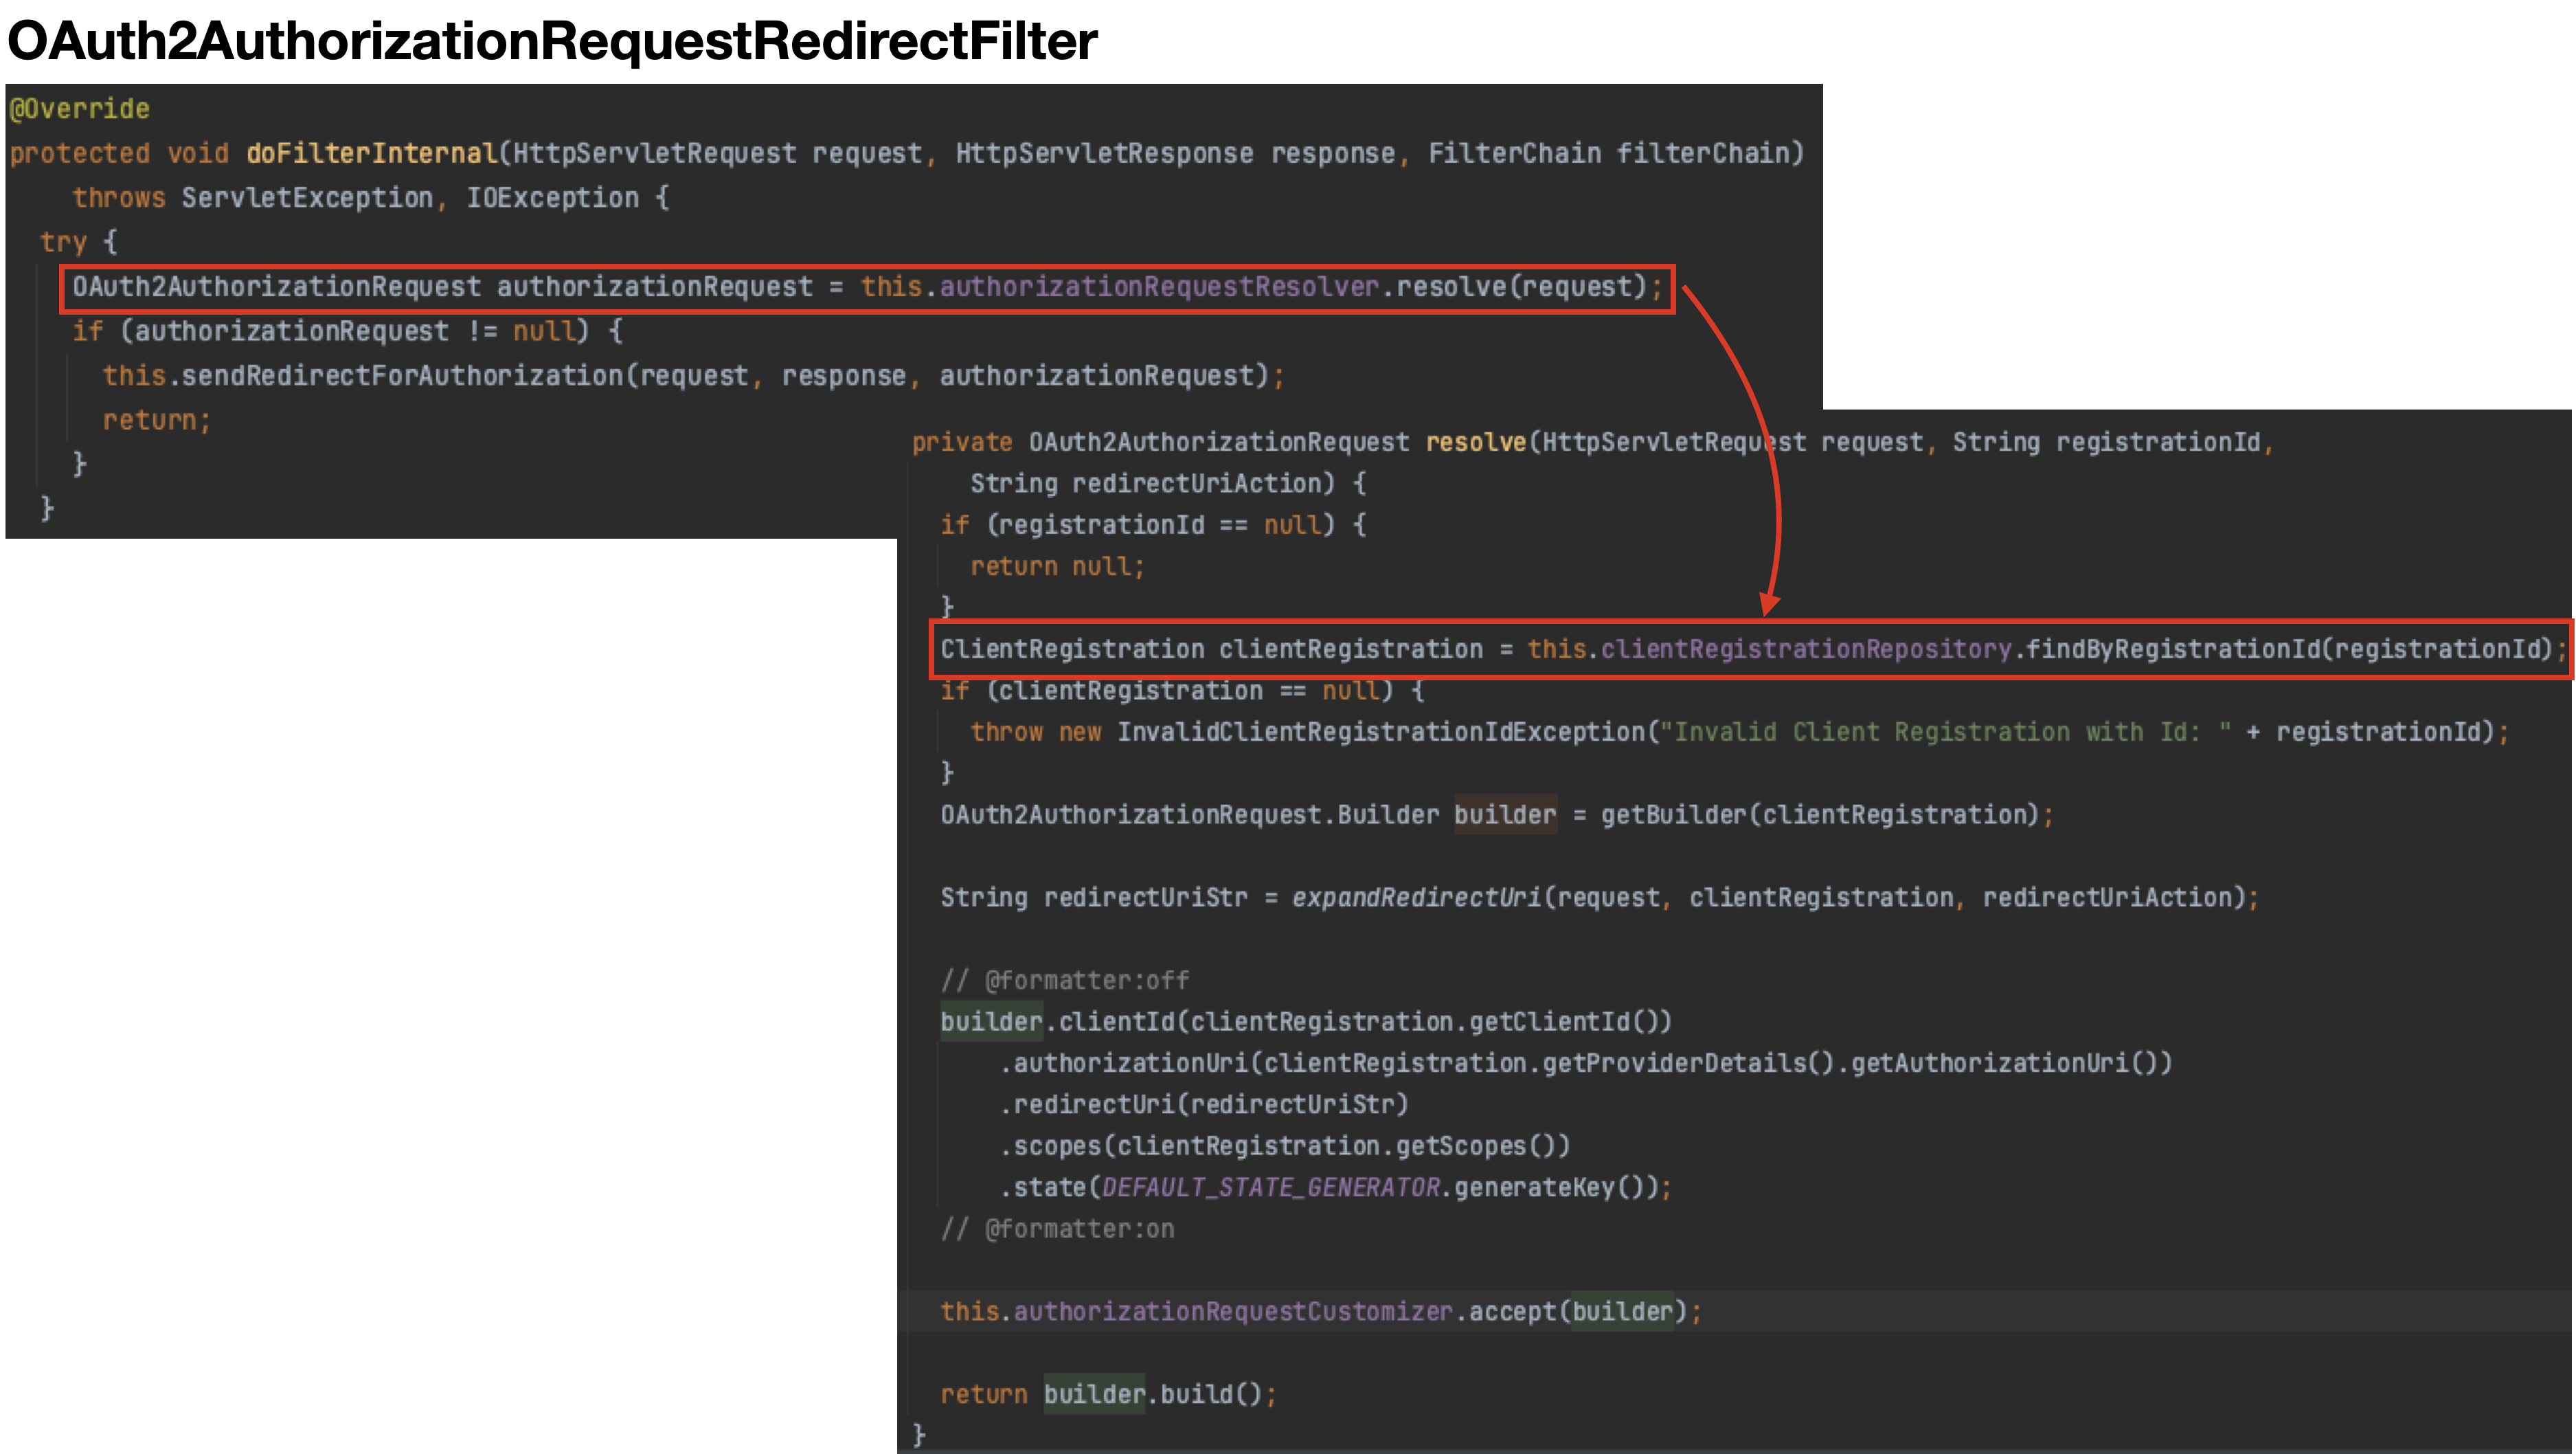
Task: Click the '// @formatter:off' comment
Action: click(1065, 980)
